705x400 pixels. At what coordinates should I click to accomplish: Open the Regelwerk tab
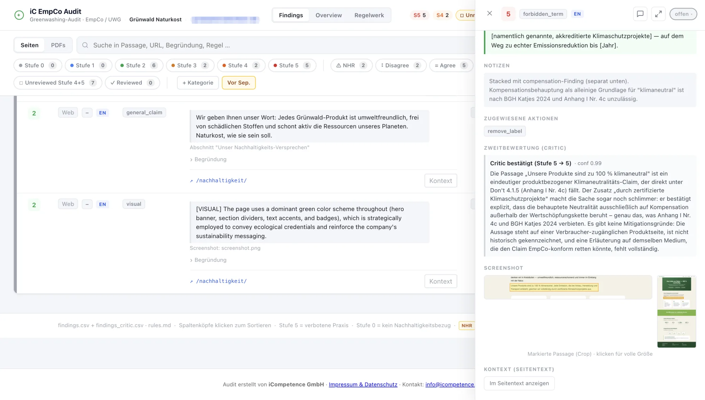(369, 15)
